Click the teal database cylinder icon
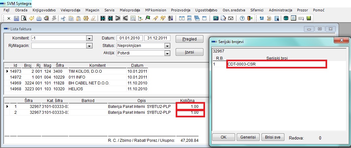351x148 pixels. (286, 18)
